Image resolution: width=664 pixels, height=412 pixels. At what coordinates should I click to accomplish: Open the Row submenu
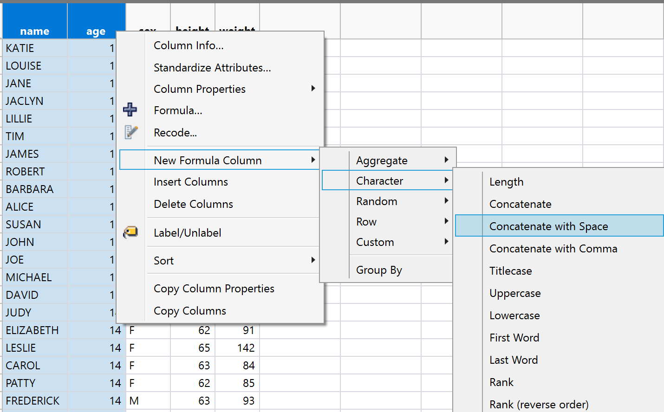[x=366, y=221]
